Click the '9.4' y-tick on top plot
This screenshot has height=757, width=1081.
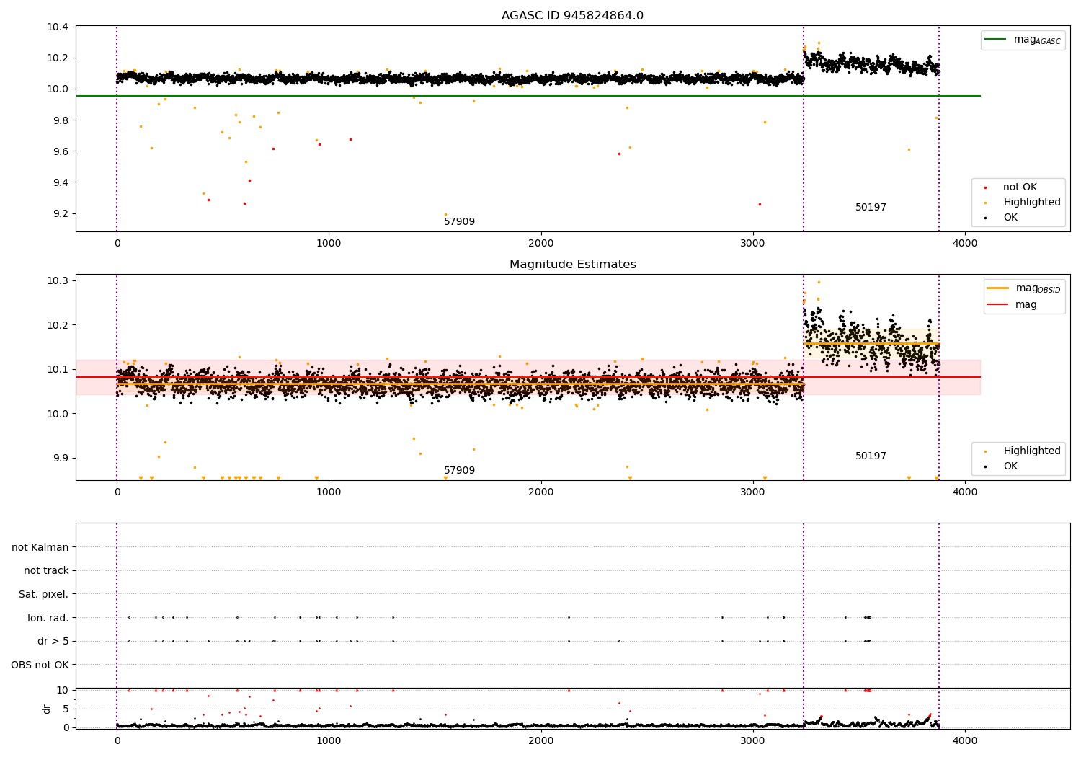coord(61,182)
